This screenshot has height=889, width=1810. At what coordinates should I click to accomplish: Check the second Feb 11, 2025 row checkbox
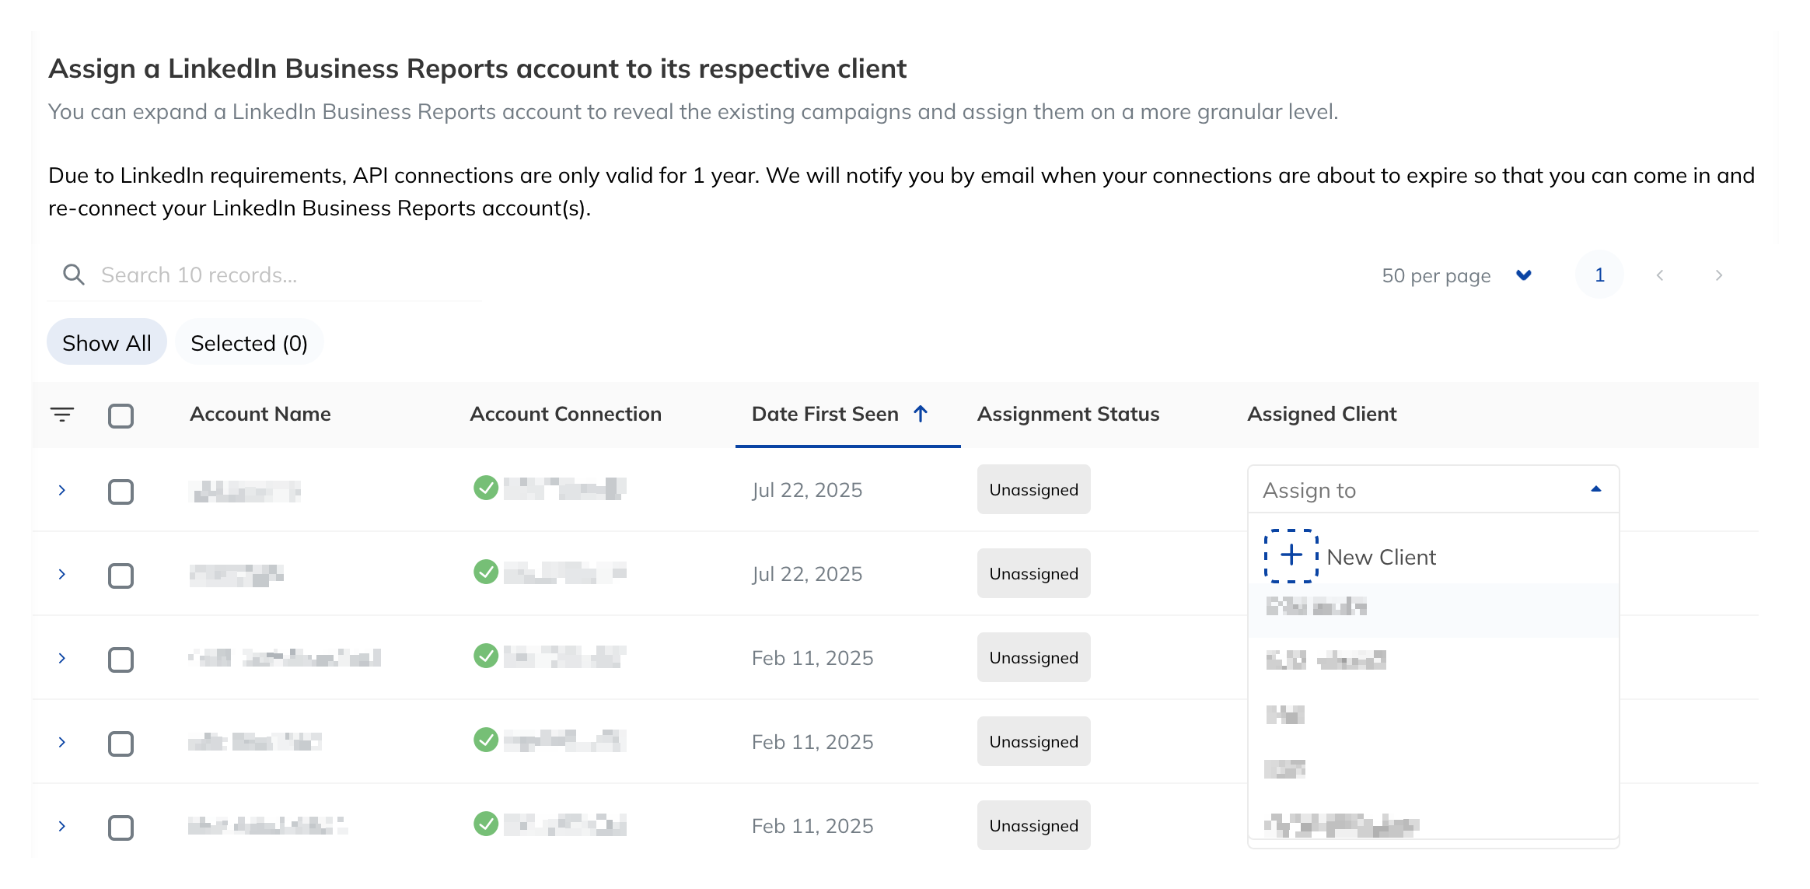[121, 744]
